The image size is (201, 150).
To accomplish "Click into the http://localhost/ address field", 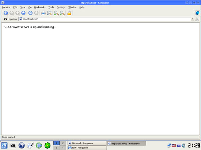I will (105, 19).
